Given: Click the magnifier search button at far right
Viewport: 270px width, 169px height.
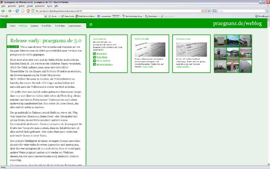Looking at the screenshot, I should (267, 11).
